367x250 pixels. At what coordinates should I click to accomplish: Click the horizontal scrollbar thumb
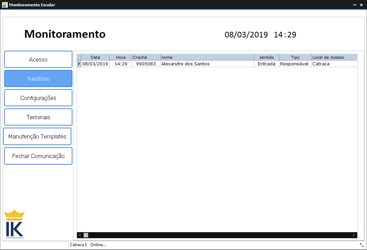(x=86, y=235)
